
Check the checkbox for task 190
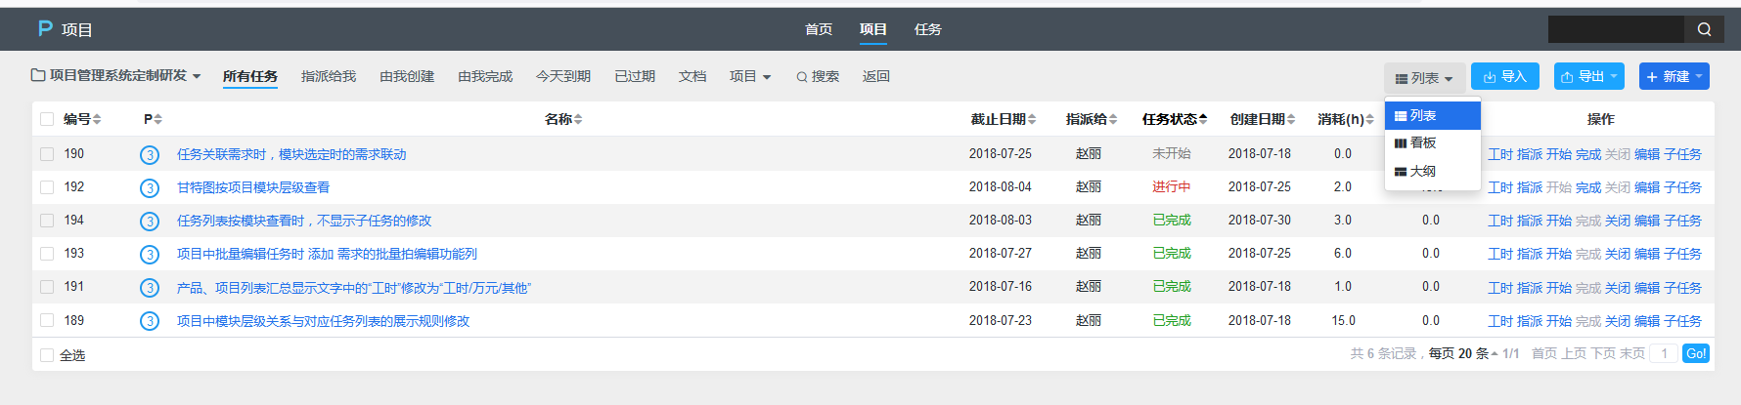(x=47, y=154)
